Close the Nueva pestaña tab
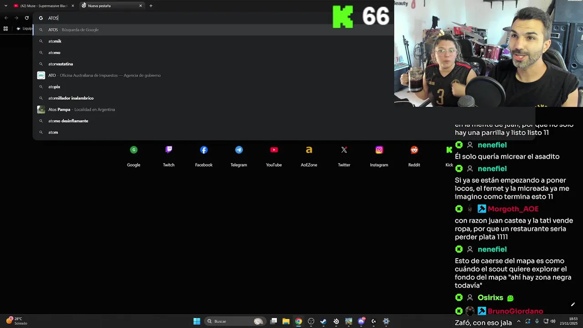Screen dimensions: 583x328 [x=141, y=6]
